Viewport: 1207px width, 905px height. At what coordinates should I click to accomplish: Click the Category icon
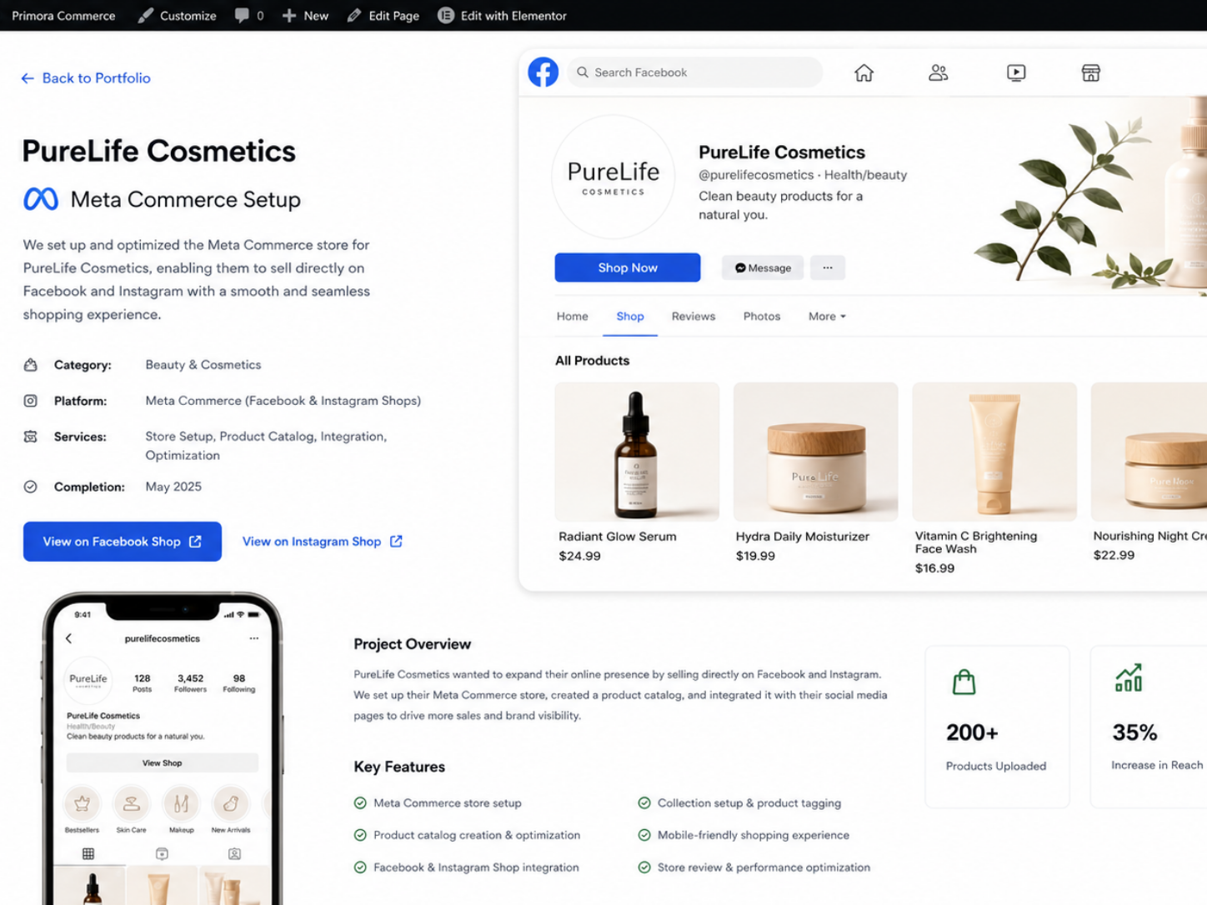pyautogui.click(x=31, y=365)
